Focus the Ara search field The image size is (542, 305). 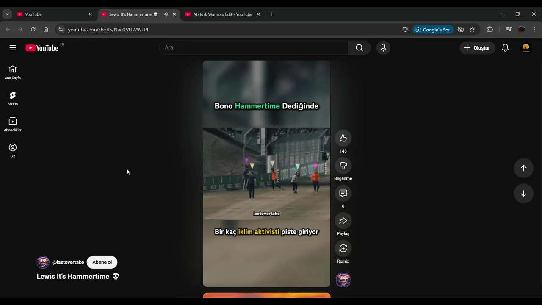[254, 48]
